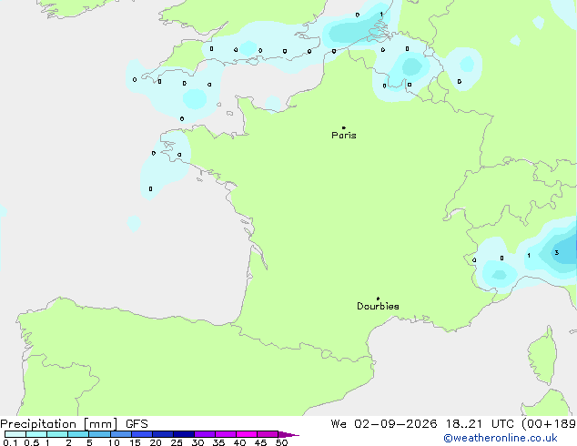Click the GFS model label
This screenshot has height=446, width=577.
(x=137, y=424)
